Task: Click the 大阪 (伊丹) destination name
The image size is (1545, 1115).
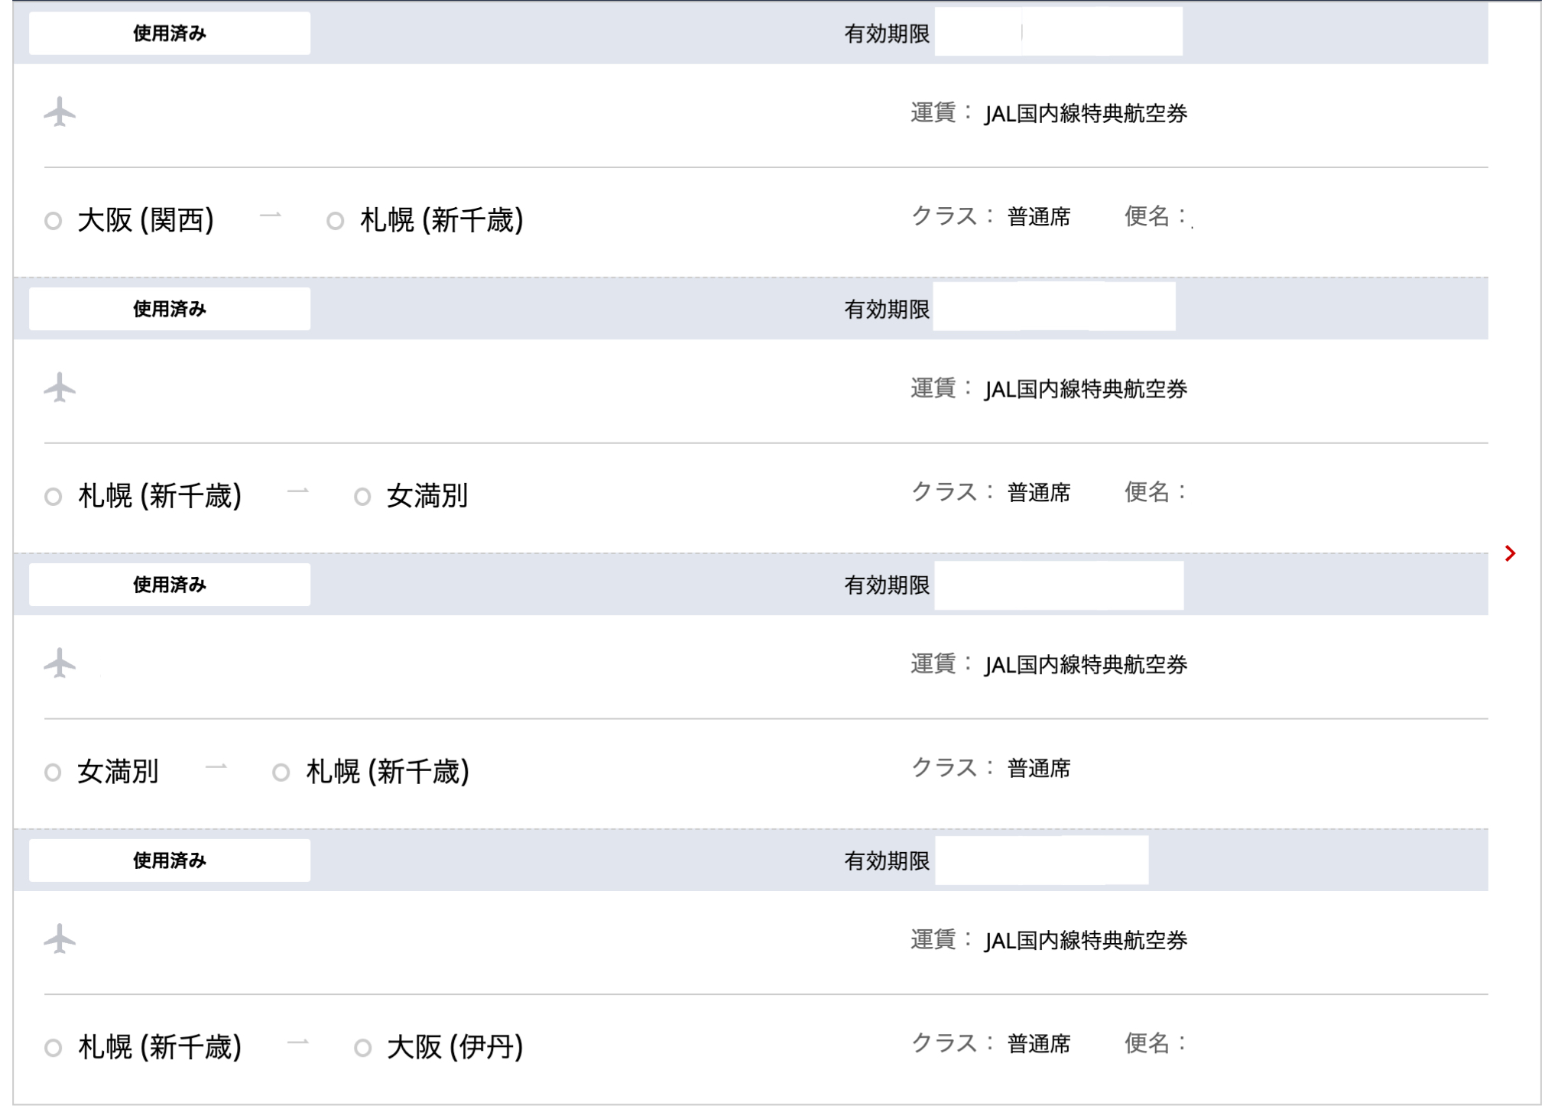Action: (455, 1047)
